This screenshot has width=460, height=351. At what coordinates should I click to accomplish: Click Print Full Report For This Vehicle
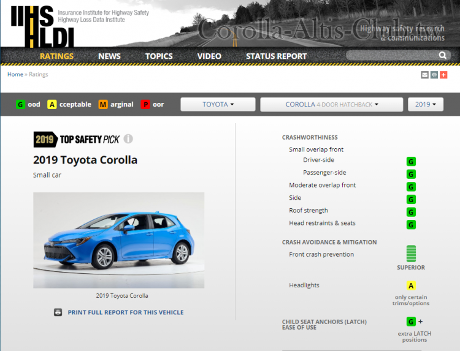pyautogui.click(x=126, y=312)
